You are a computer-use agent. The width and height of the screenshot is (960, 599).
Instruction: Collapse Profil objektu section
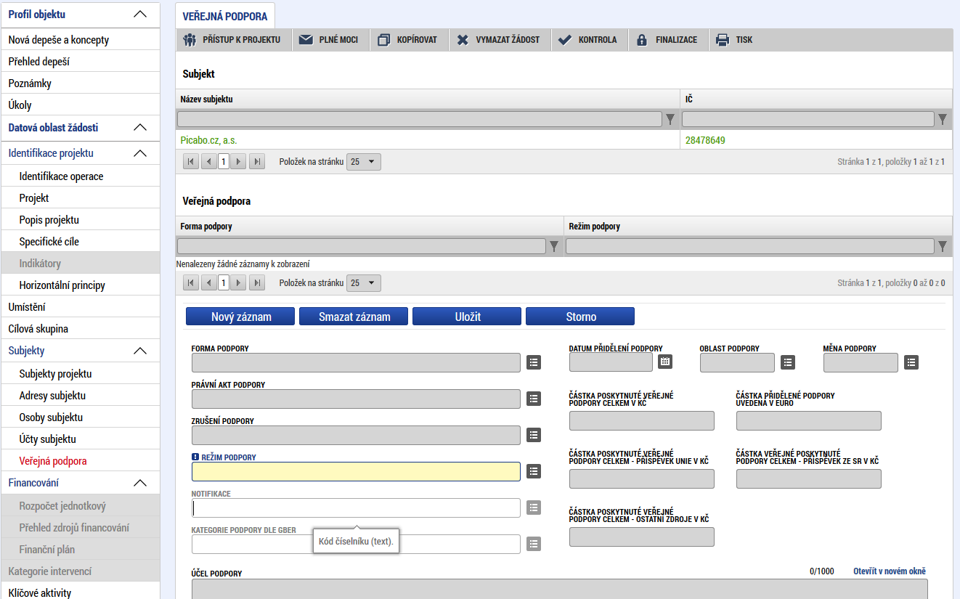140,14
